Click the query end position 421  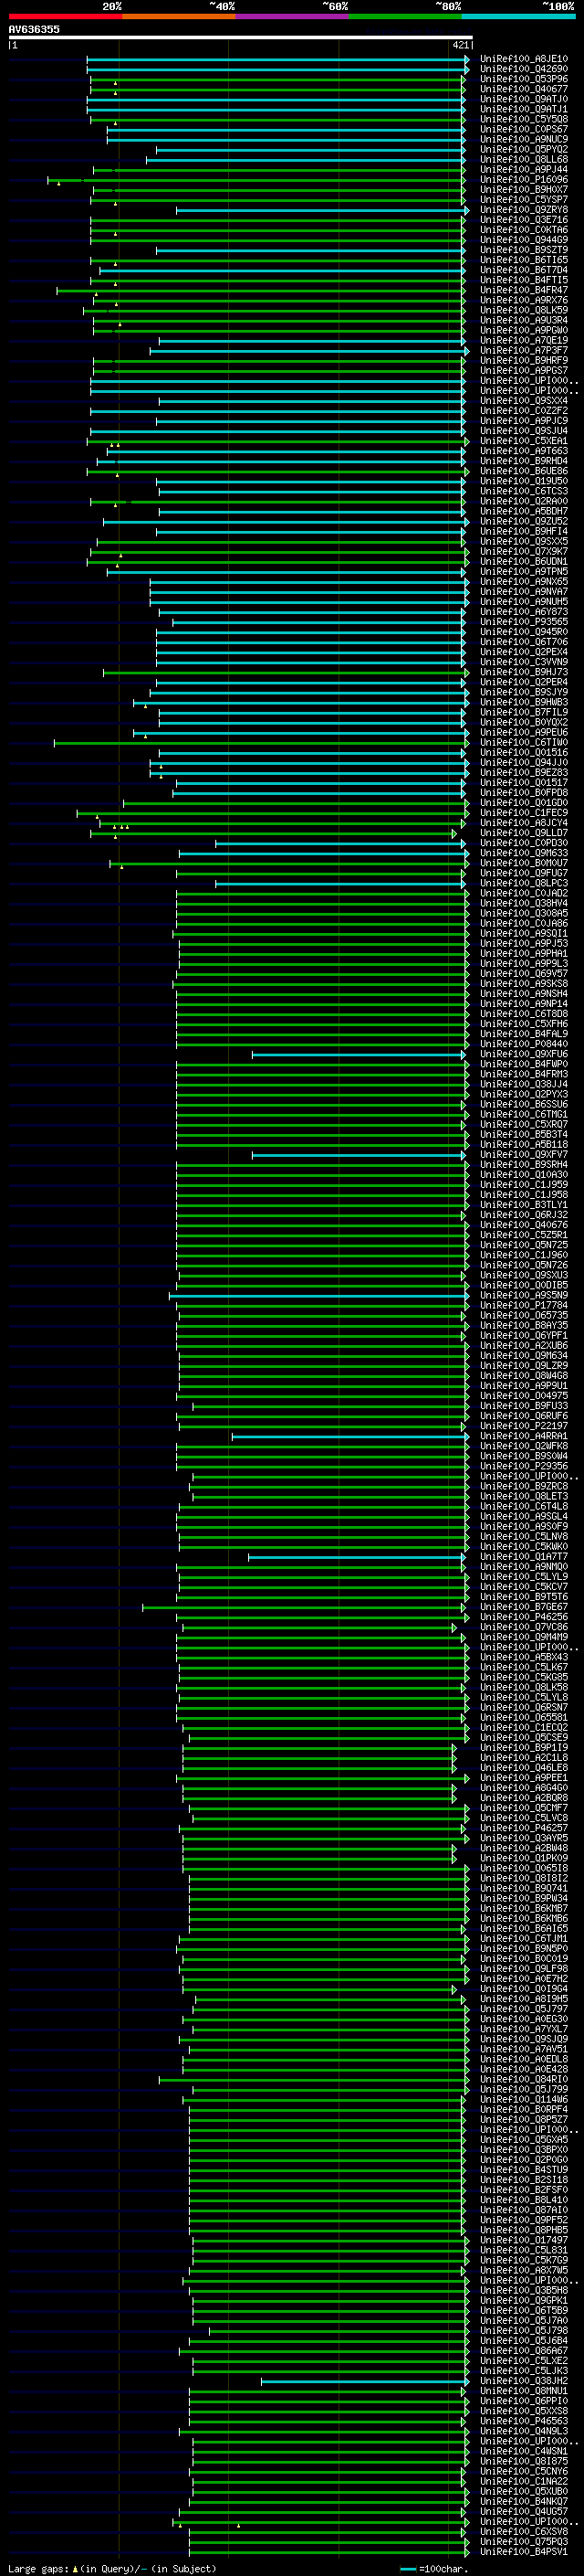pos(460,45)
